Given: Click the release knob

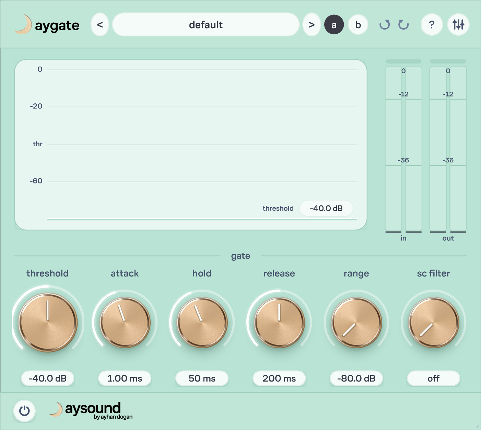Looking at the screenshot, I should click(x=279, y=322).
